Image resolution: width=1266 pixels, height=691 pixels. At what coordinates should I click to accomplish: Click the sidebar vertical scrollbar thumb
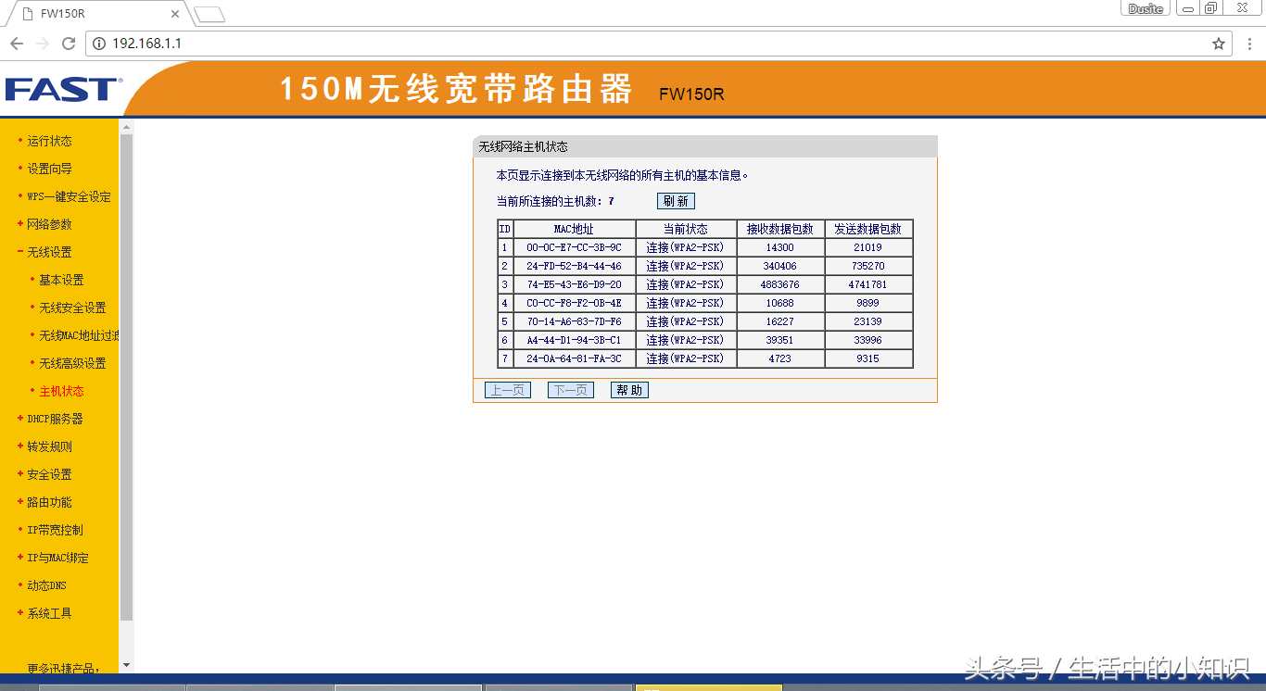[127, 377]
